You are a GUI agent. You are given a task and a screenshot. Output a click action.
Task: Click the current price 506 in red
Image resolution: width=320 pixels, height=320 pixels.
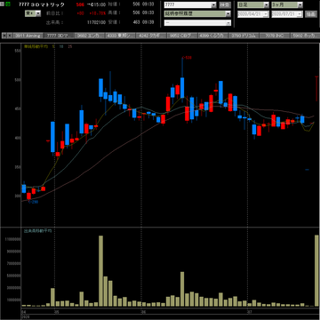tap(80, 4)
